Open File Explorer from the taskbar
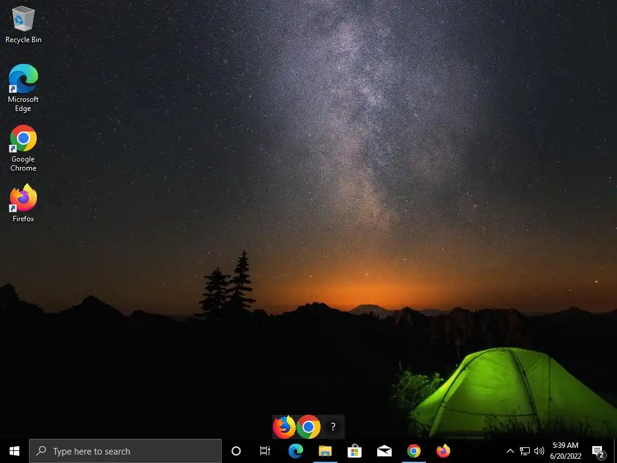 click(x=325, y=451)
